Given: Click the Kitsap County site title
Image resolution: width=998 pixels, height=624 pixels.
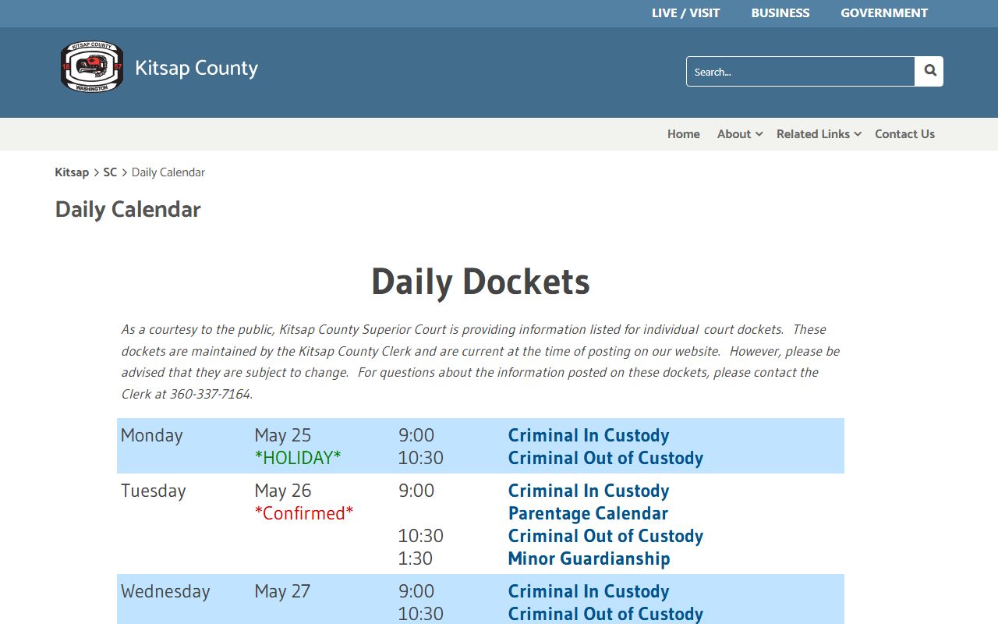Looking at the screenshot, I should (x=196, y=69).
